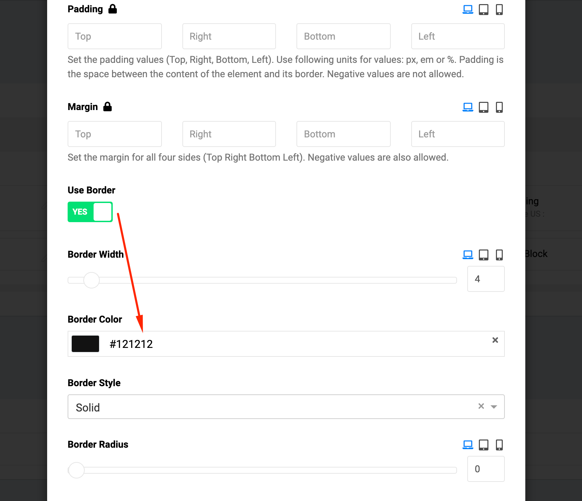Focus the Padding Top input field
Viewport: 582px width, 501px height.
115,36
